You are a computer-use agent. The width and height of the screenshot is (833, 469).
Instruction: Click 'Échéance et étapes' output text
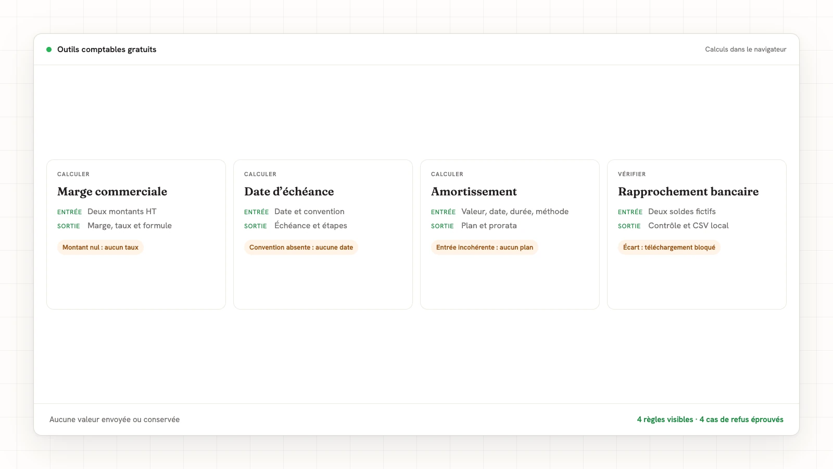pyautogui.click(x=311, y=226)
